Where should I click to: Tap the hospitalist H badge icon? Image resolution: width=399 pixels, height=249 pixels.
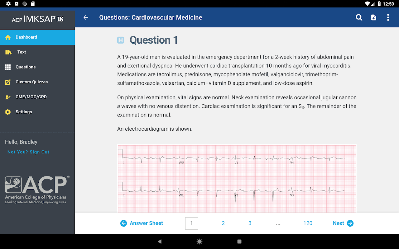[121, 40]
